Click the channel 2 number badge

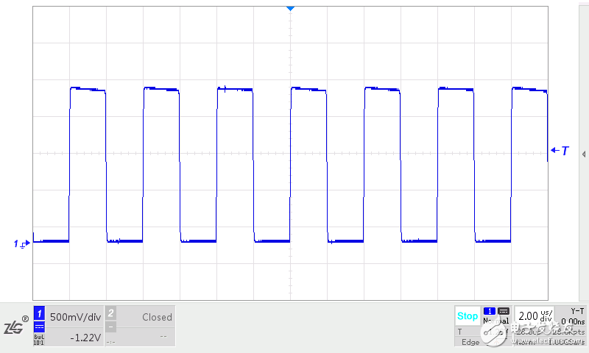[110, 313]
